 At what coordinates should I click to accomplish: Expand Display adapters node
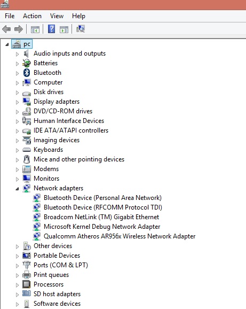click(x=17, y=102)
